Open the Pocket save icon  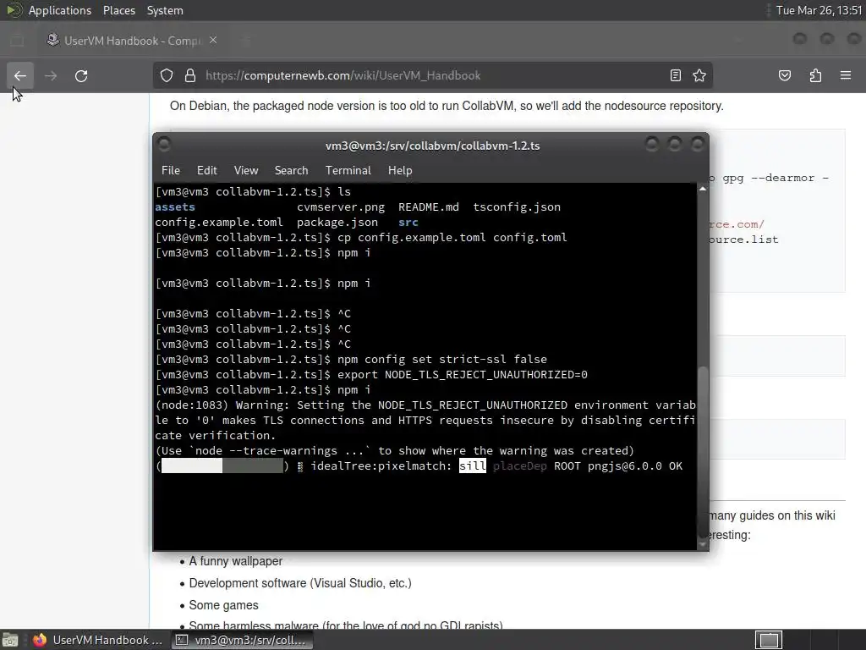(784, 75)
